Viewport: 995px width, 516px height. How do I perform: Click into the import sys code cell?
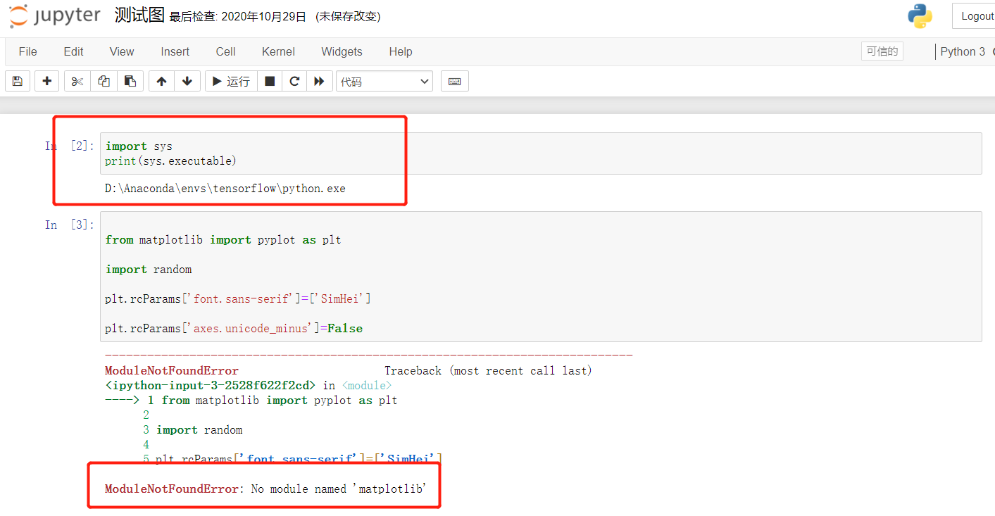pos(541,153)
